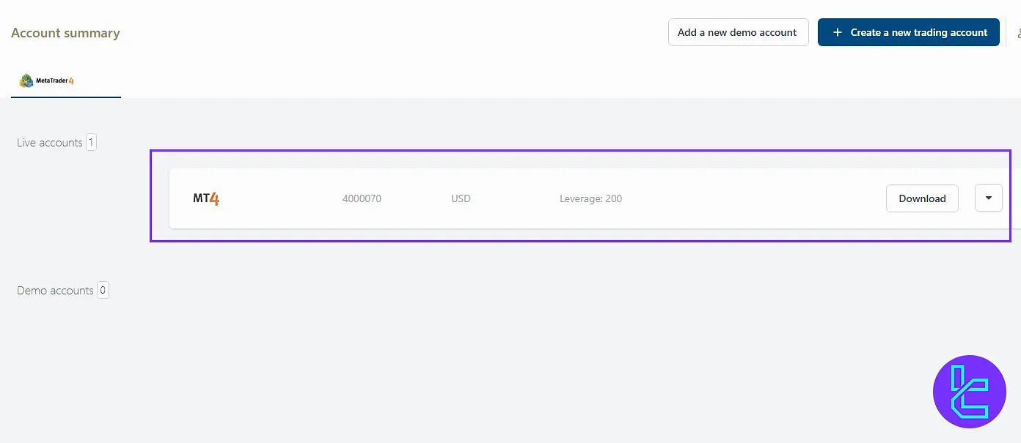This screenshot has width=1021, height=443.
Task: Click the Live accounts label
Action: pos(49,143)
